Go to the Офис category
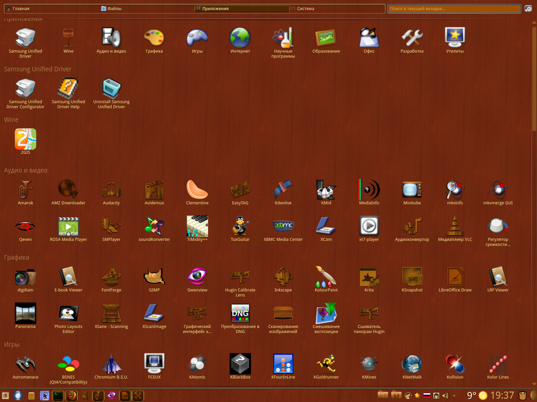This screenshot has width=537, height=402. 369,41
